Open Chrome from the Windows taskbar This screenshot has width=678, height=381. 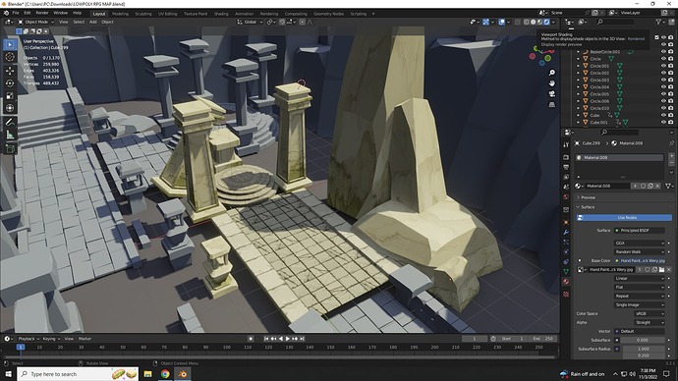(165, 374)
